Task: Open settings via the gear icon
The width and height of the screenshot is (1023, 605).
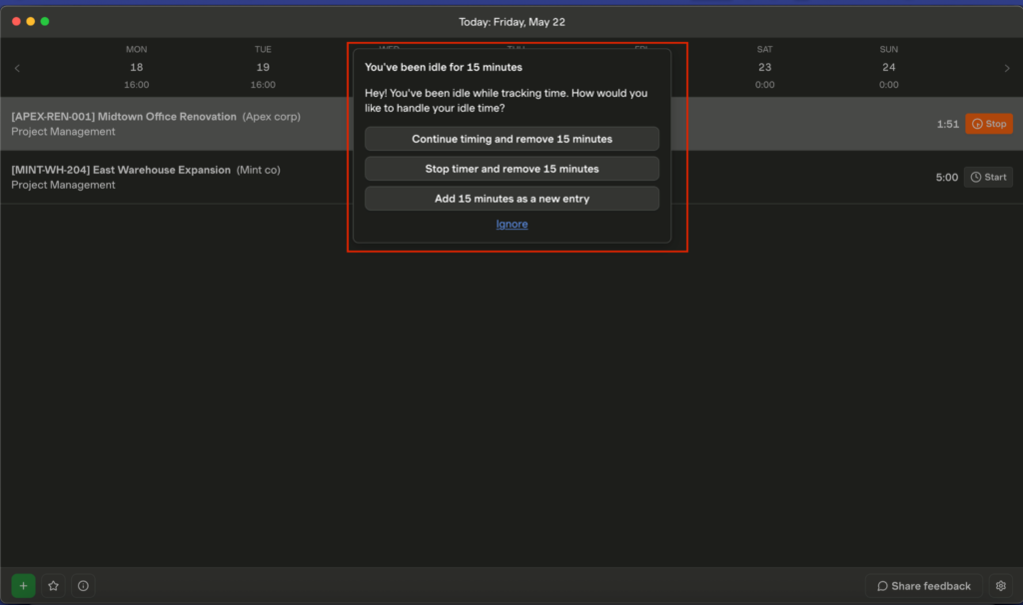Action: coord(1001,585)
